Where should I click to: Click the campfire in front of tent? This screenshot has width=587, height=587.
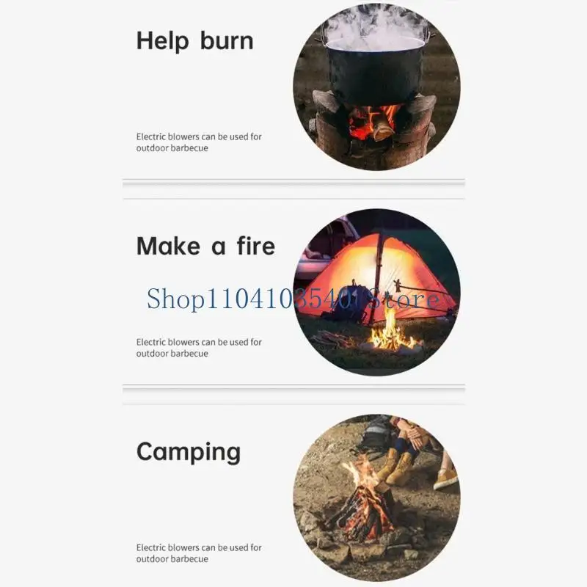pos(391,332)
